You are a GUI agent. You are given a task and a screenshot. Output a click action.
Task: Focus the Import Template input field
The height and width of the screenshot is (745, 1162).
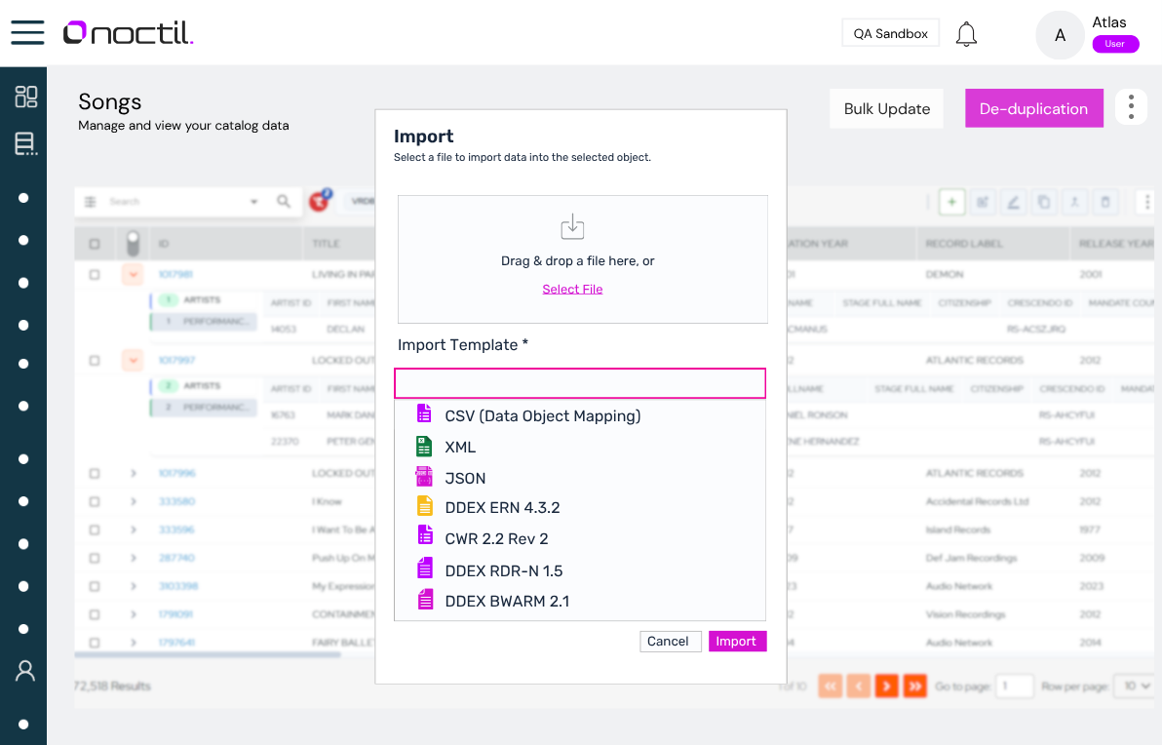click(x=579, y=383)
